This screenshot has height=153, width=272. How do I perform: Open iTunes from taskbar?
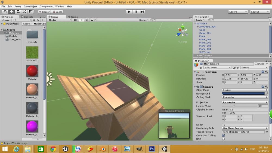tap(115, 149)
